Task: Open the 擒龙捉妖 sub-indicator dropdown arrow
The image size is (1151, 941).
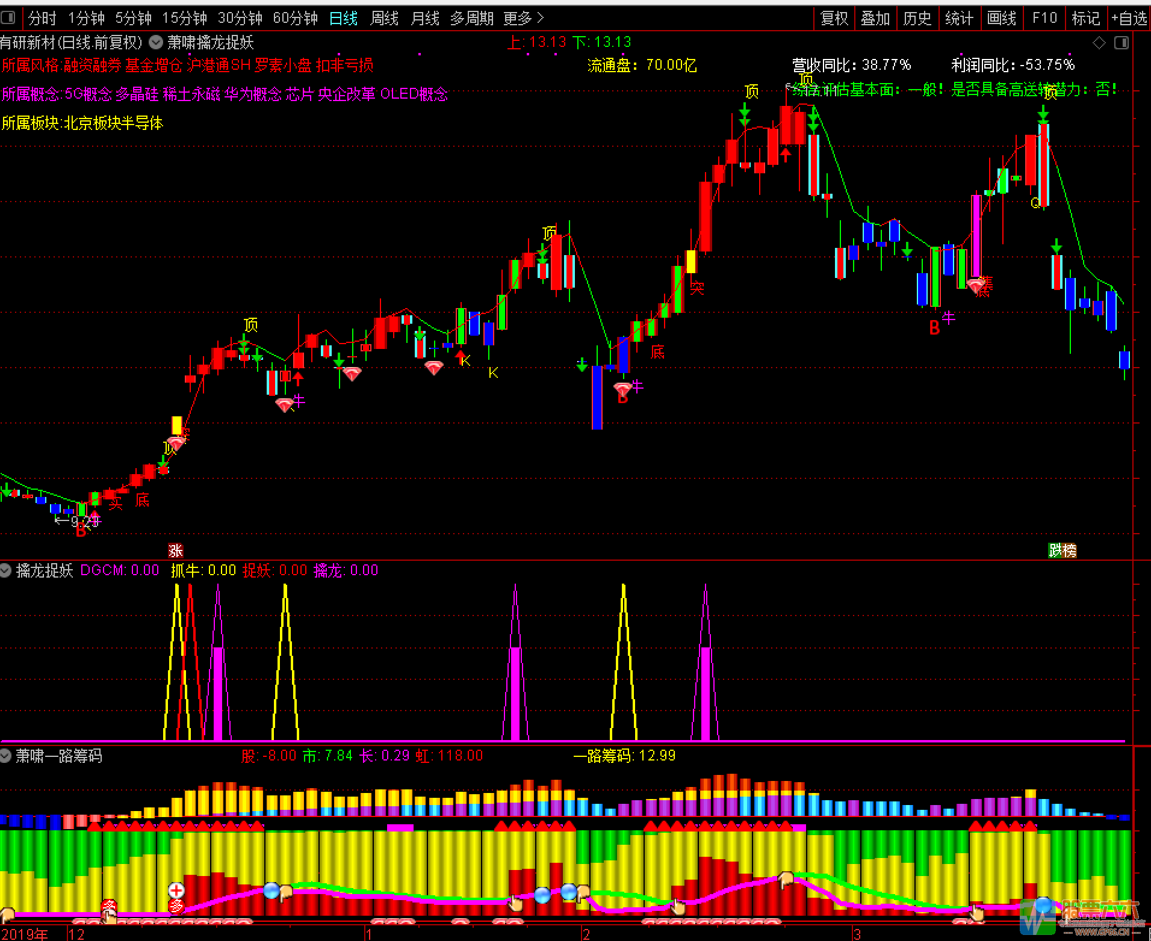Action: [6, 570]
